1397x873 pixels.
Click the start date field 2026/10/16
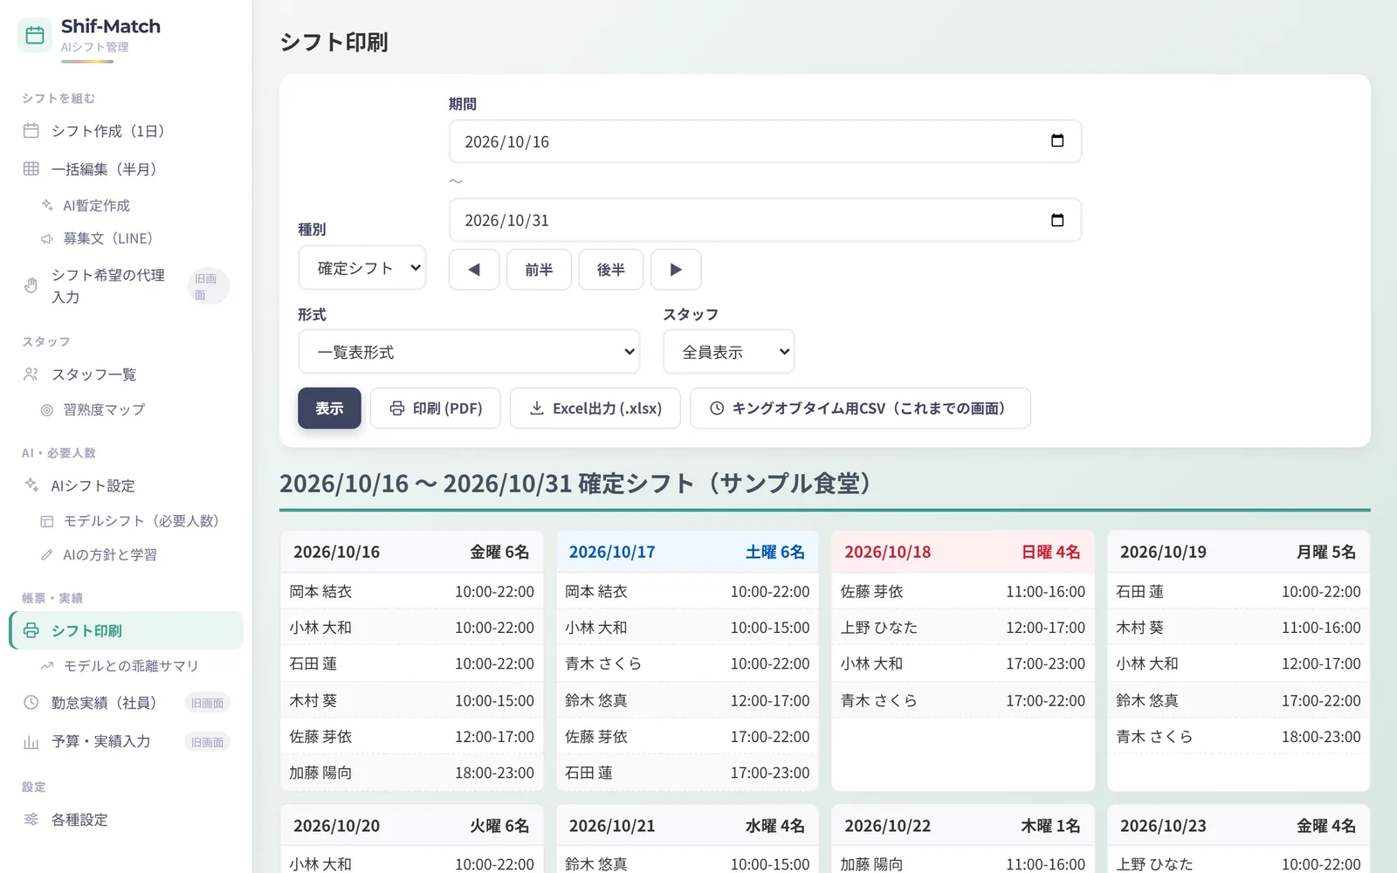pos(765,141)
